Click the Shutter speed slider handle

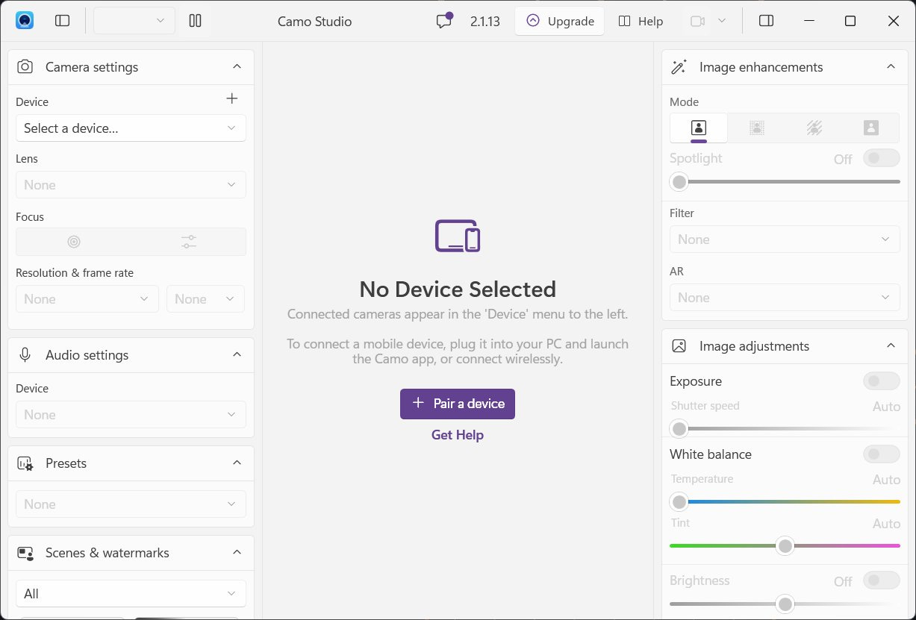coord(679,429)
